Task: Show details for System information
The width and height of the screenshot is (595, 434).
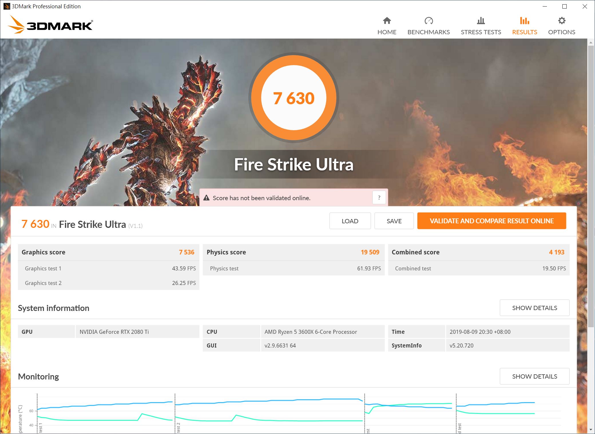Action: [534, 308]
